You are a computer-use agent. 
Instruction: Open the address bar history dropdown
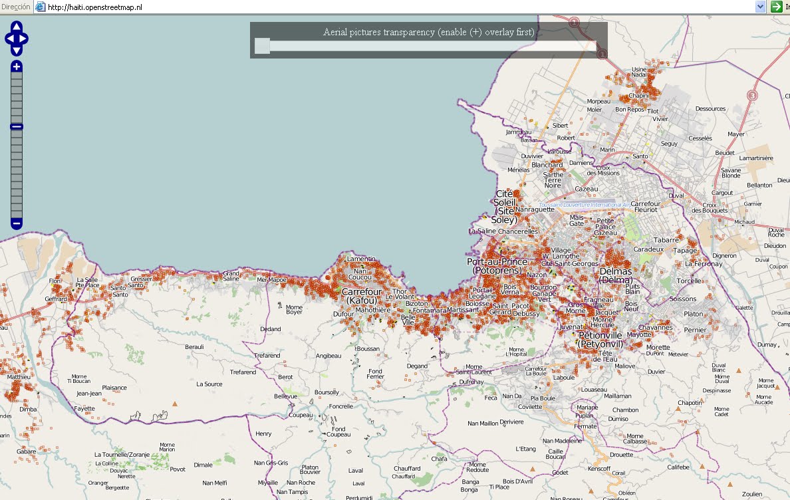pos(760,7)
